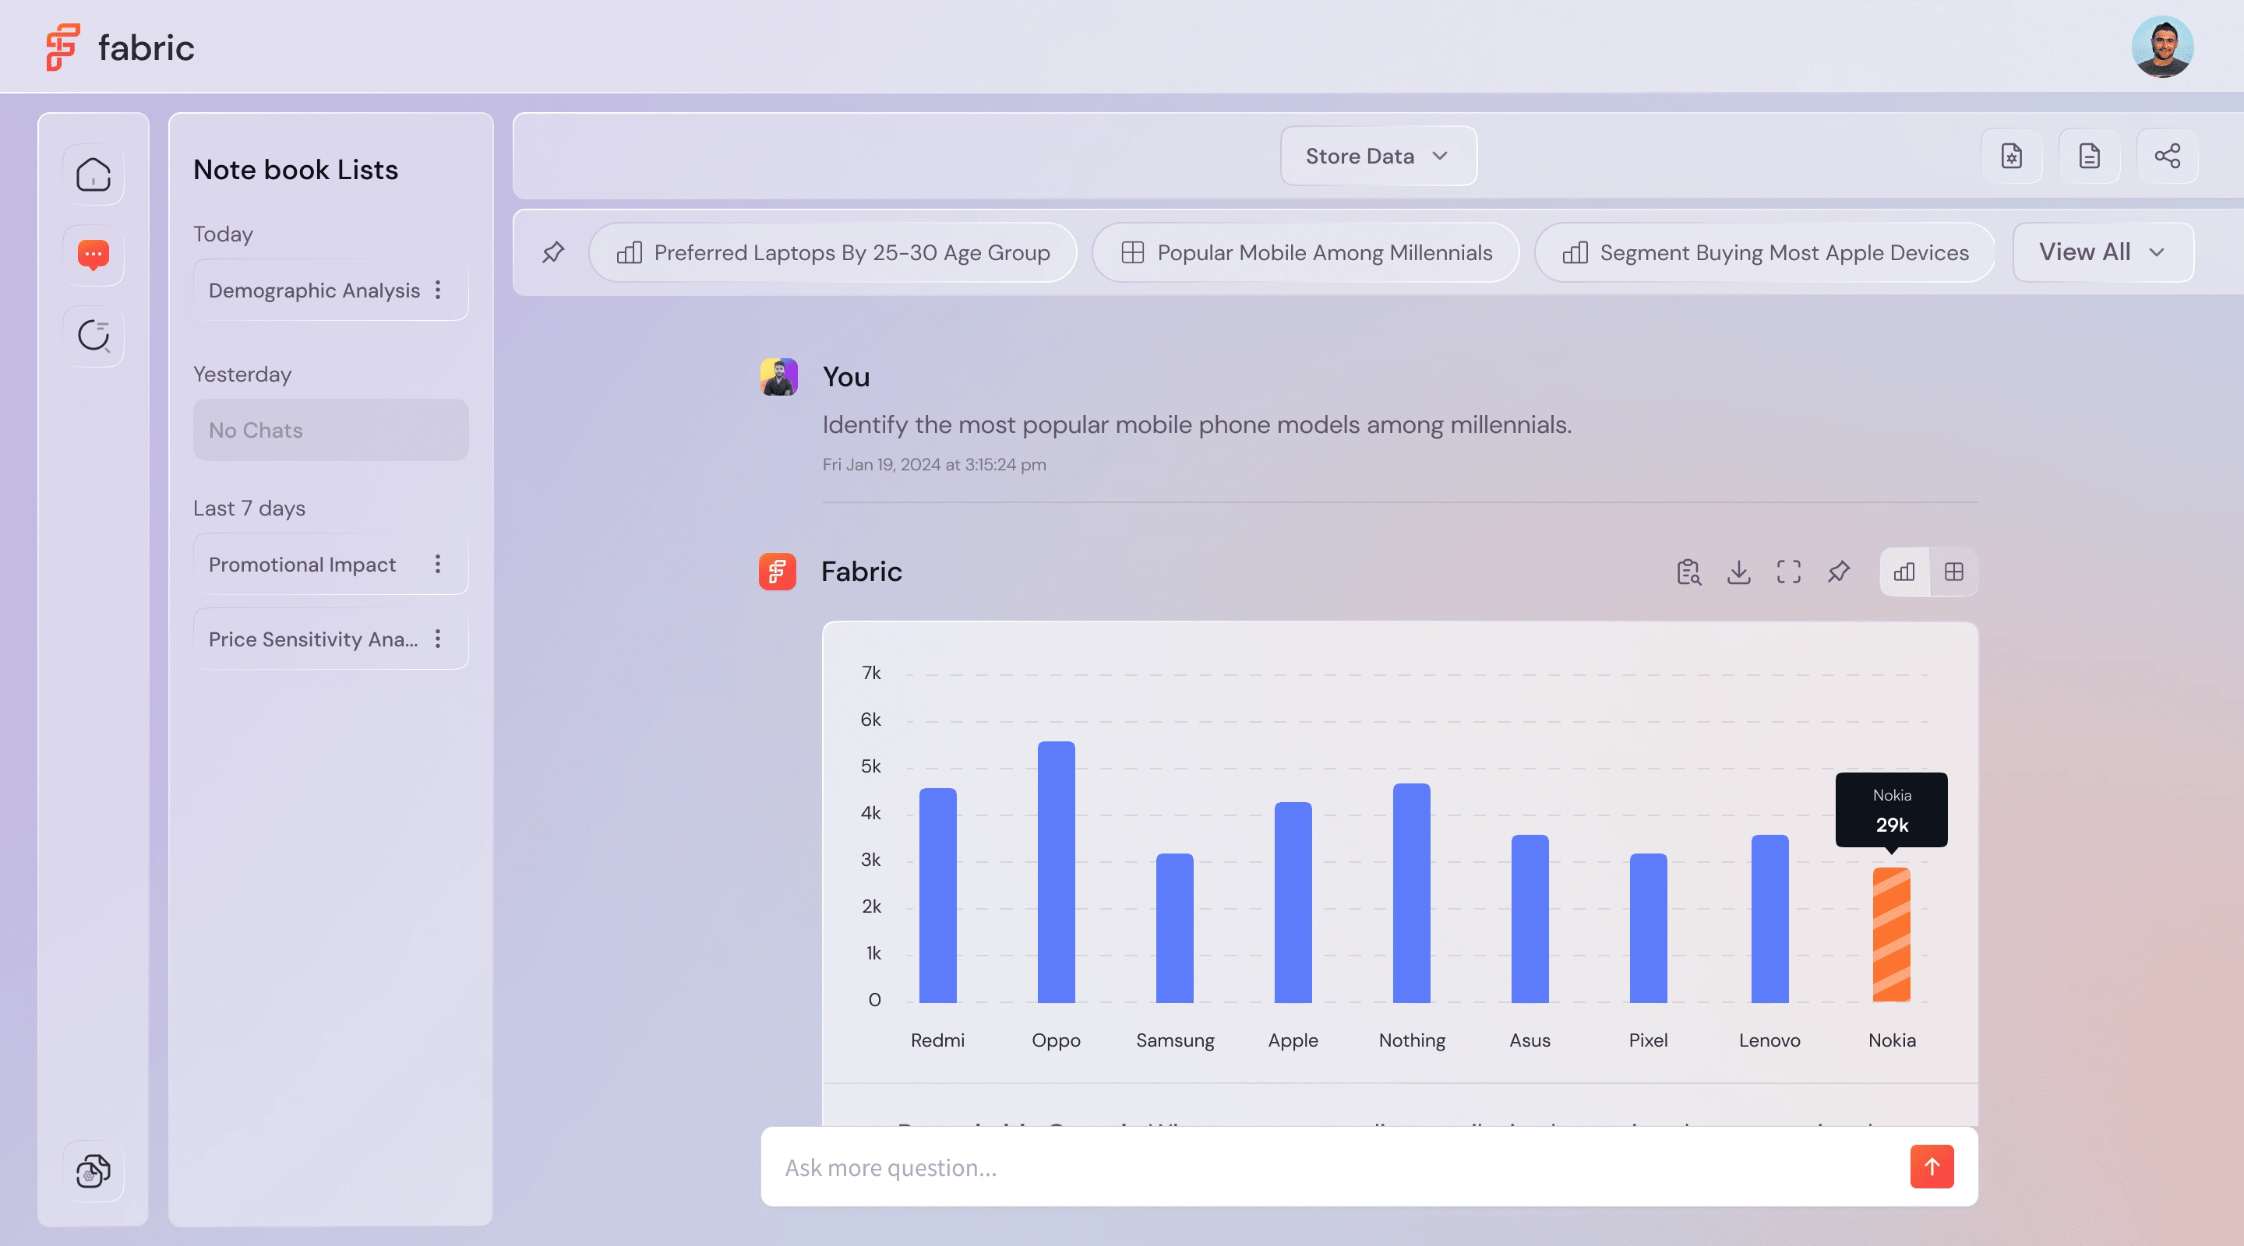Click the Nothing bar in chart

[x=1411, y=893]
